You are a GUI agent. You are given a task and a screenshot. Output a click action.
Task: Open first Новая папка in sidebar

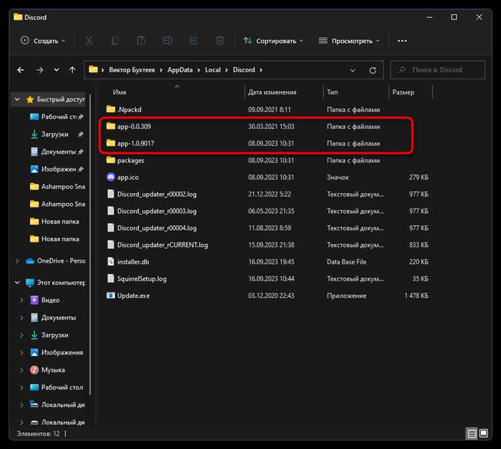(54, 221)
